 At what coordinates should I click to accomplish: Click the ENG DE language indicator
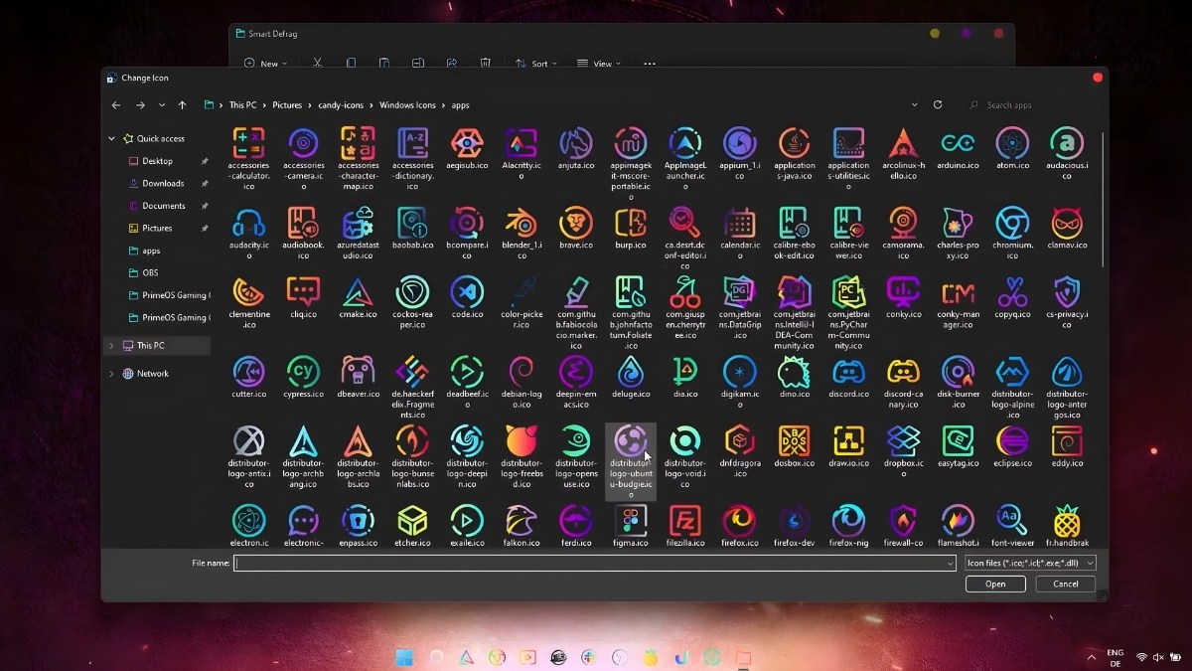(x=1116, y=658)
